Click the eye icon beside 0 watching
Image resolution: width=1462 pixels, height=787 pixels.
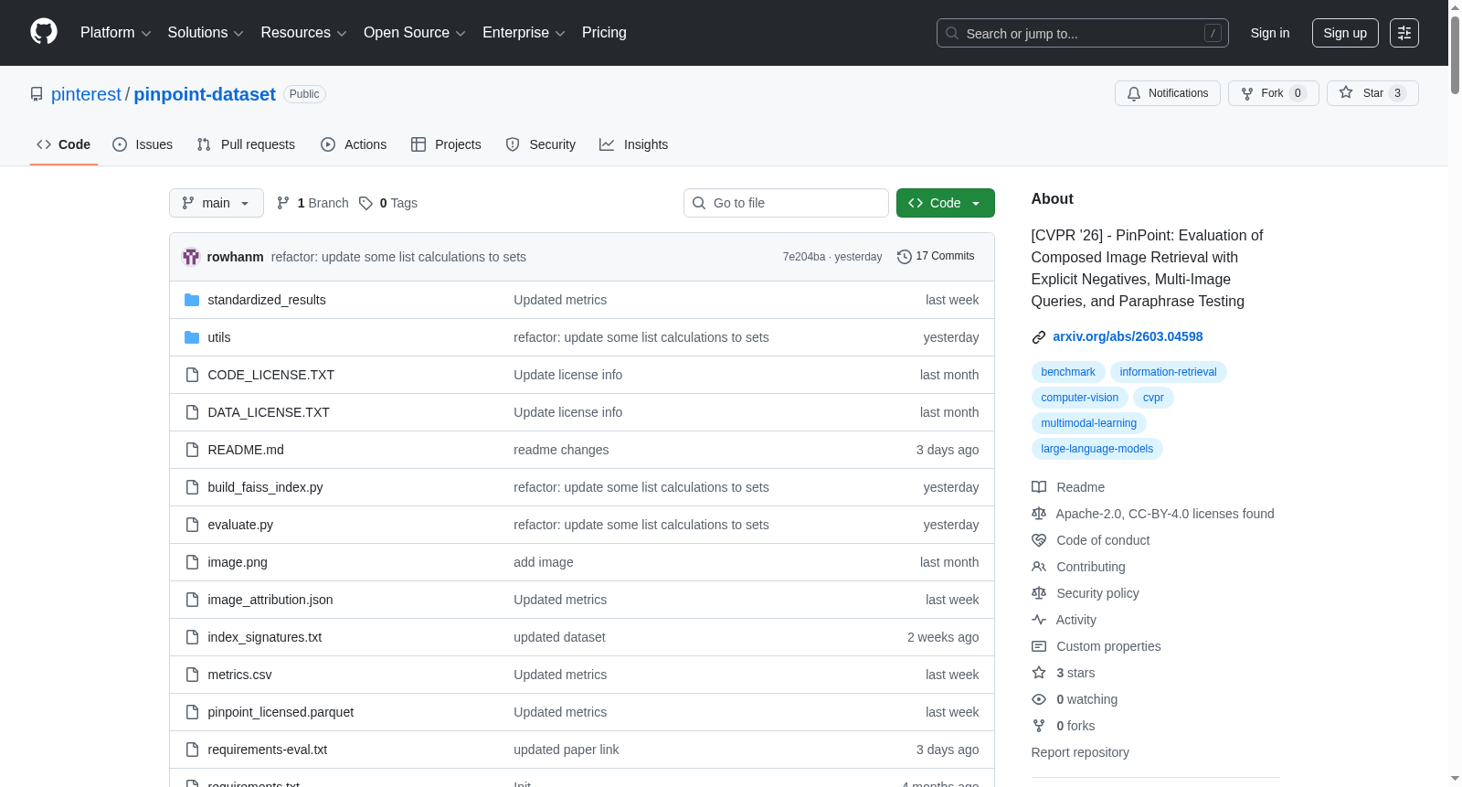(1039, 699)
